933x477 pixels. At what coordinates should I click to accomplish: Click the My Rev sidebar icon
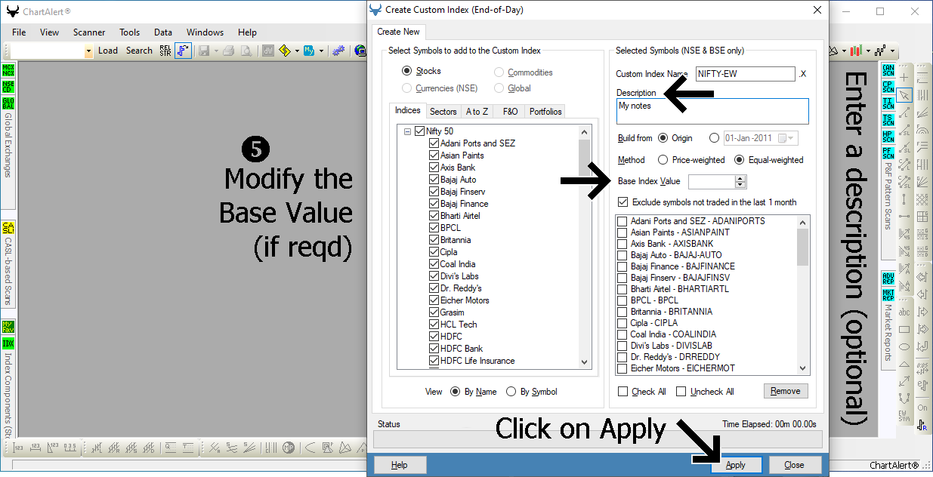click(x=8, y=327)
